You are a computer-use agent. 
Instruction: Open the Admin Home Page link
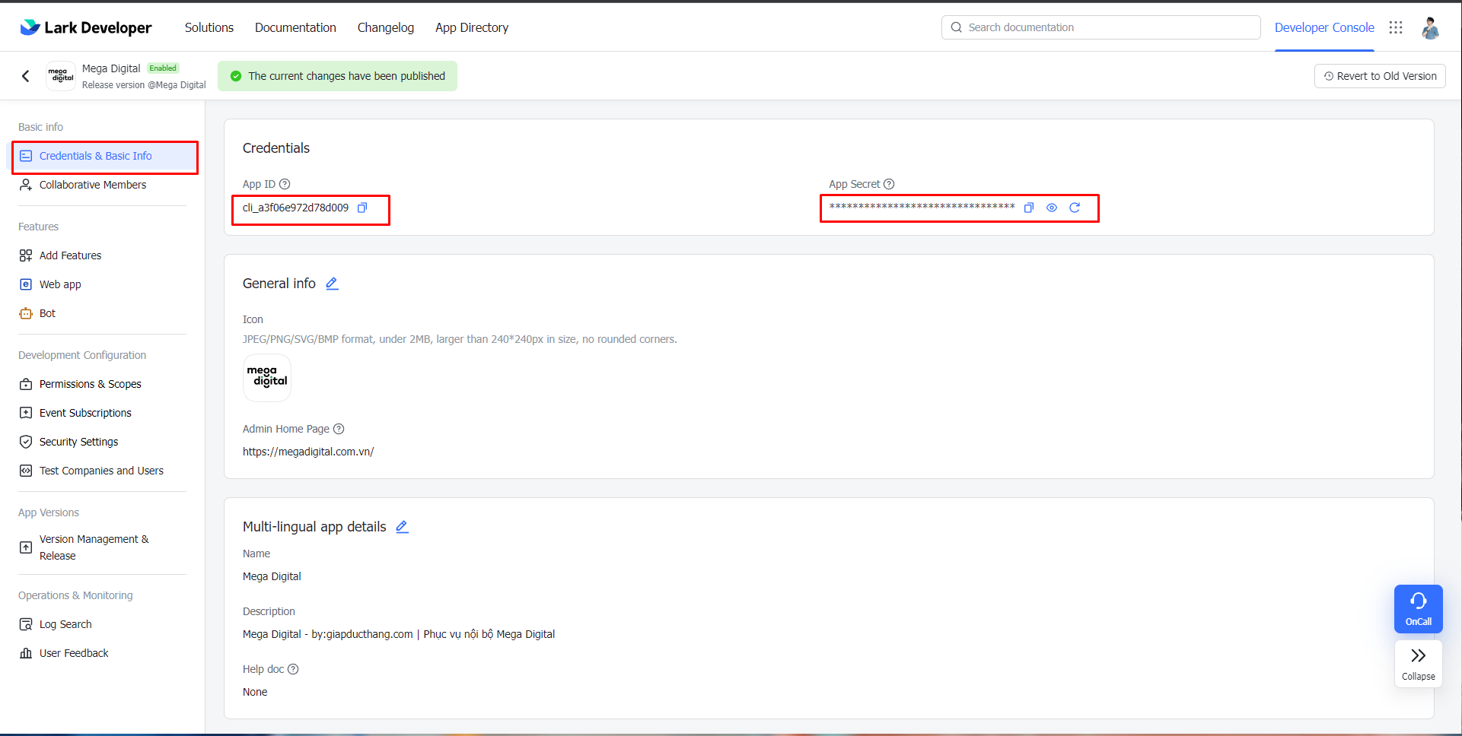(308, 451)
